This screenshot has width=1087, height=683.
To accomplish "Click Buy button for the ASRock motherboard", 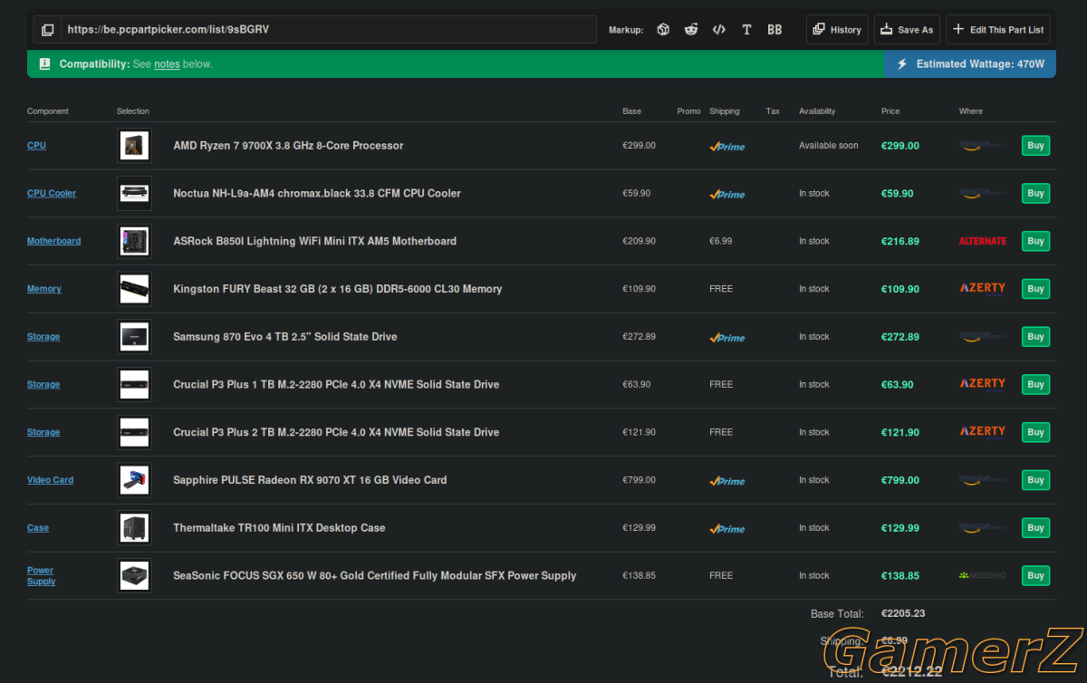I will (1035, 242).
